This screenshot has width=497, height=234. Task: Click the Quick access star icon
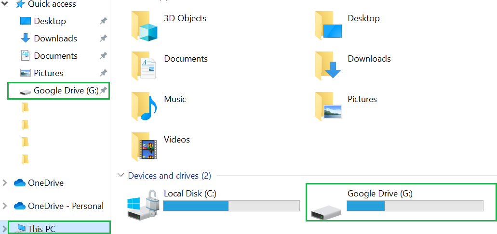click(20, 4)
